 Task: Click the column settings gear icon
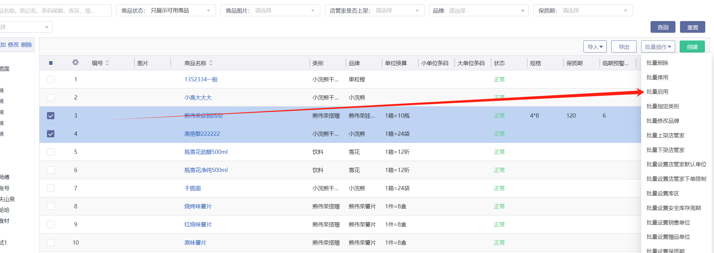[x=75, y=63]
